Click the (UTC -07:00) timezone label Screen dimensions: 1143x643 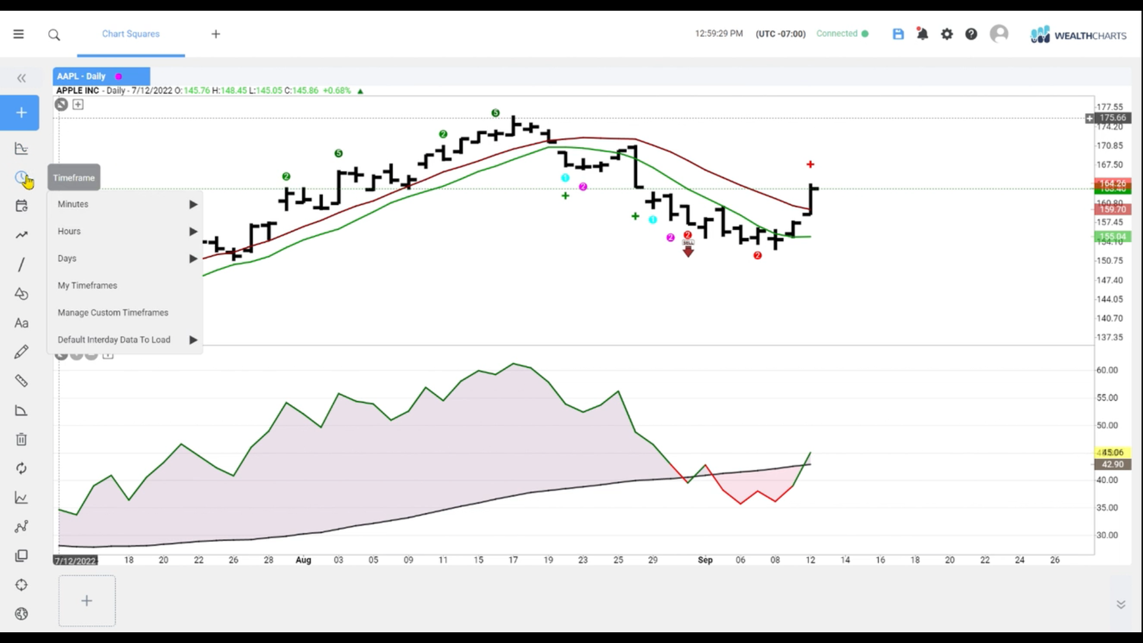point(780,34)
